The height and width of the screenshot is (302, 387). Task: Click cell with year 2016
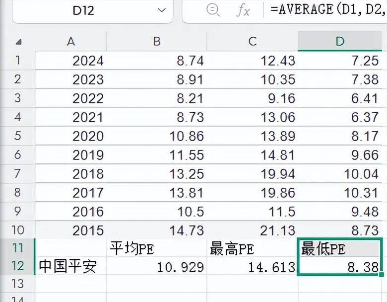pyautogui.click(x=71, y=211)
